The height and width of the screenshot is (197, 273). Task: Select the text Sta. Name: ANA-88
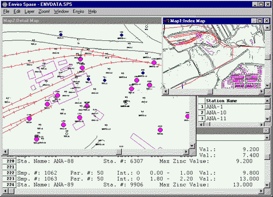[45, 161]
